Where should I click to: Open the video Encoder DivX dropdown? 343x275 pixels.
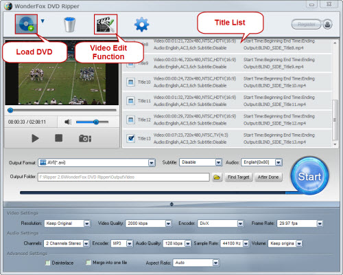tap(240, 223)
